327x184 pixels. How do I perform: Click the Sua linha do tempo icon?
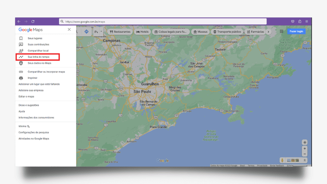coord(21,57)
